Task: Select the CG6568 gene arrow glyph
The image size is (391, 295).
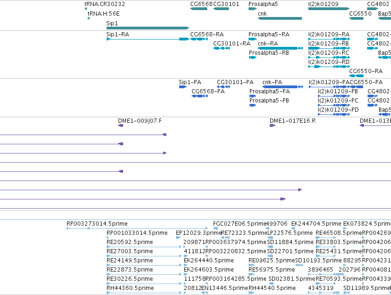Action: pos(198,9)
